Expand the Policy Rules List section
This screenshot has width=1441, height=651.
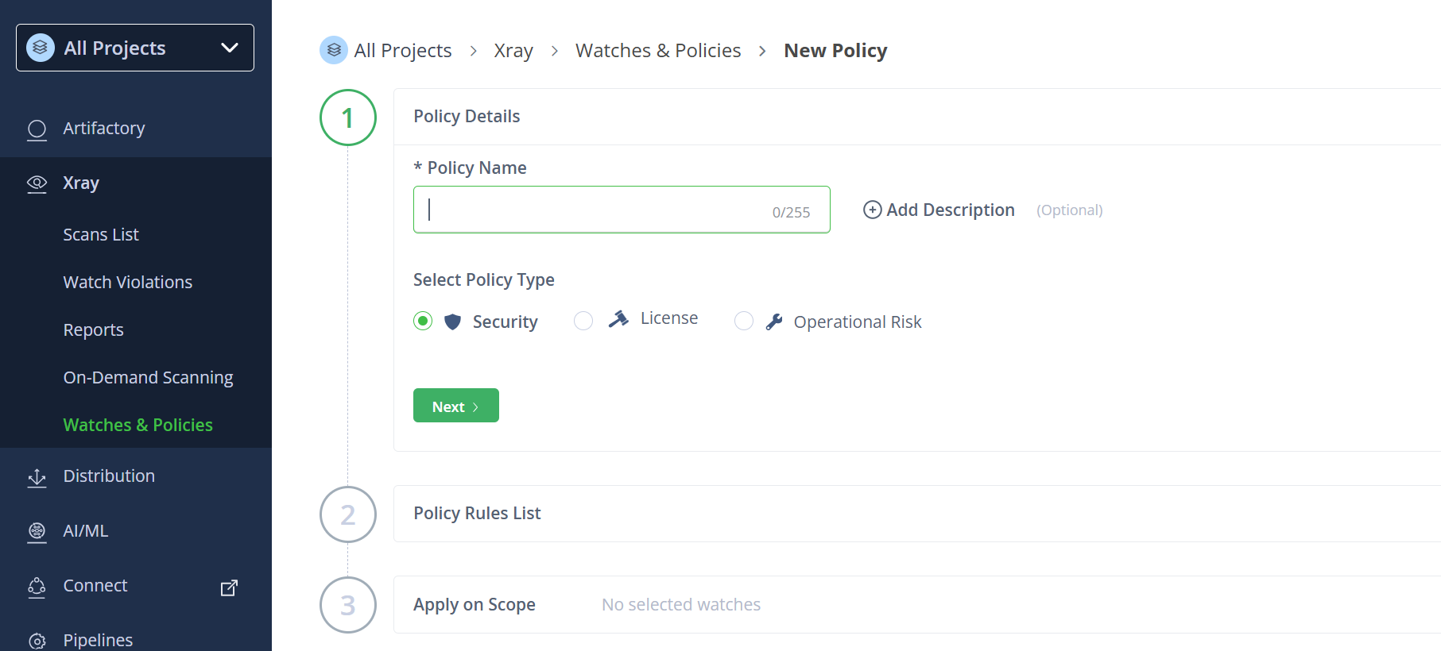click(477, 514)
